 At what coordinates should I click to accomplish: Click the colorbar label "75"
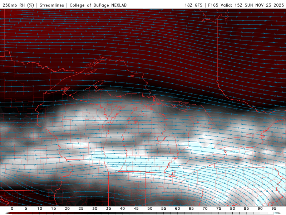point(219,209)
